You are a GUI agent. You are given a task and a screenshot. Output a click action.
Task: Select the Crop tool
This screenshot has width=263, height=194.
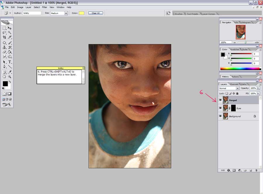click(4, 37)
